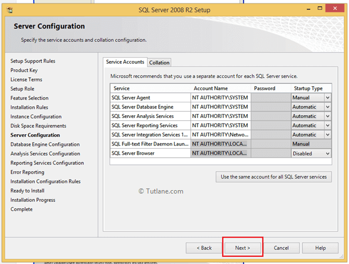This screenshot has width=349, height=264.
Task: Click the SQL Server Setup title bar icon
Action: coord(10,10)
